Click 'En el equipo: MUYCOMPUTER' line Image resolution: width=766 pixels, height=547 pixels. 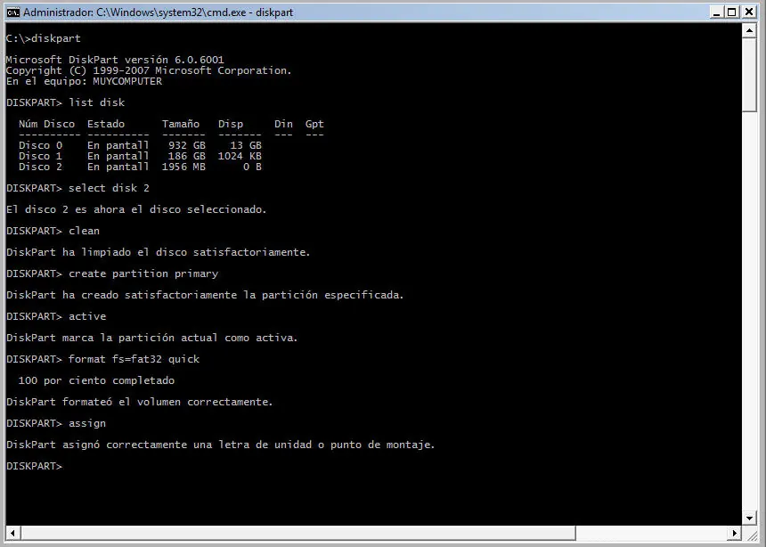[x=84, y=81]
